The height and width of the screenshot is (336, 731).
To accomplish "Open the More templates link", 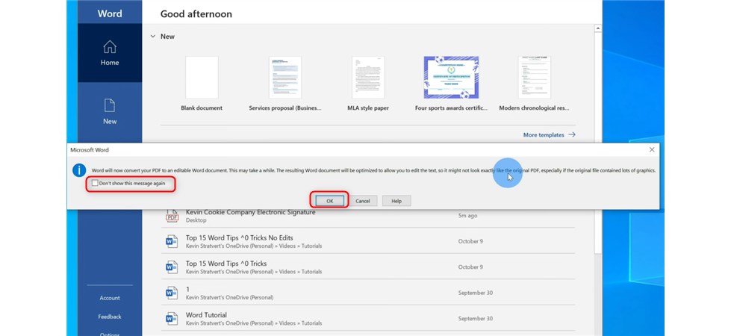I will click(x=549, y=135).
